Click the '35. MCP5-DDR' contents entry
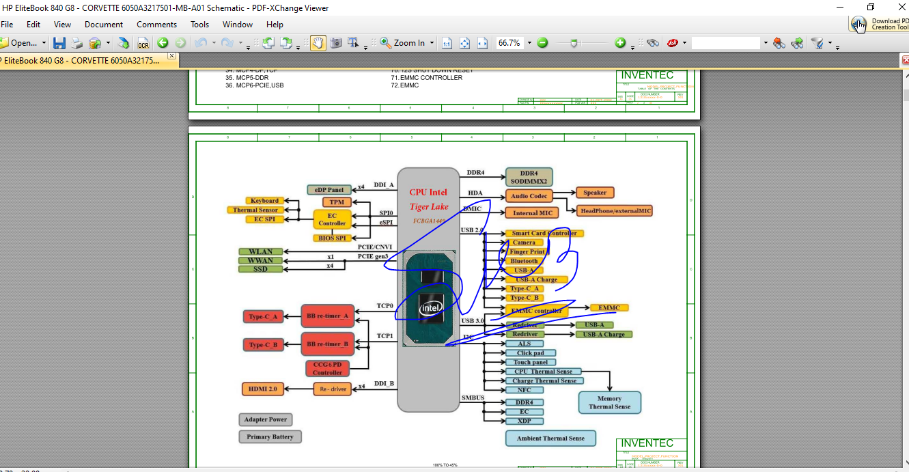Viewport: 909px width, 472px height. point(247,78)
